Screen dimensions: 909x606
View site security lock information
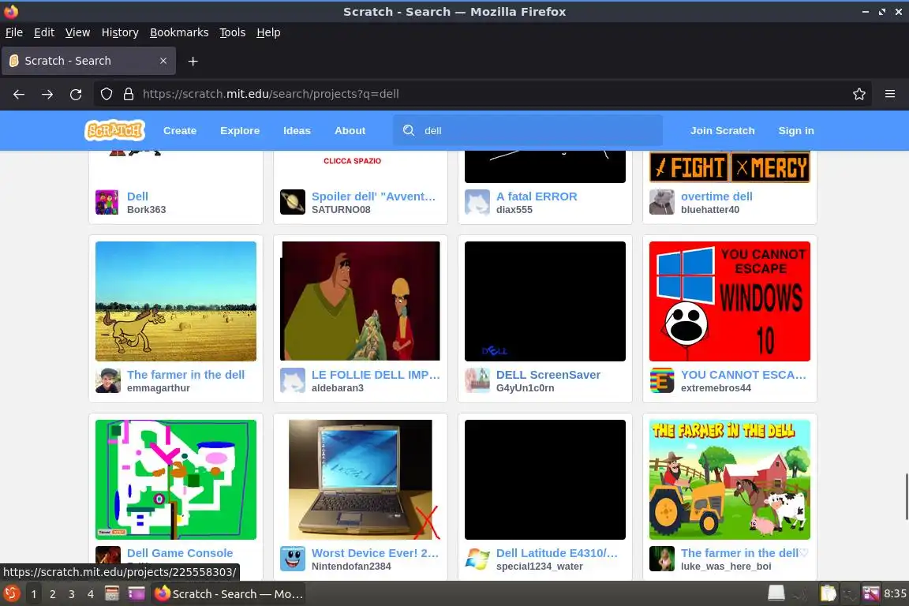129,94
